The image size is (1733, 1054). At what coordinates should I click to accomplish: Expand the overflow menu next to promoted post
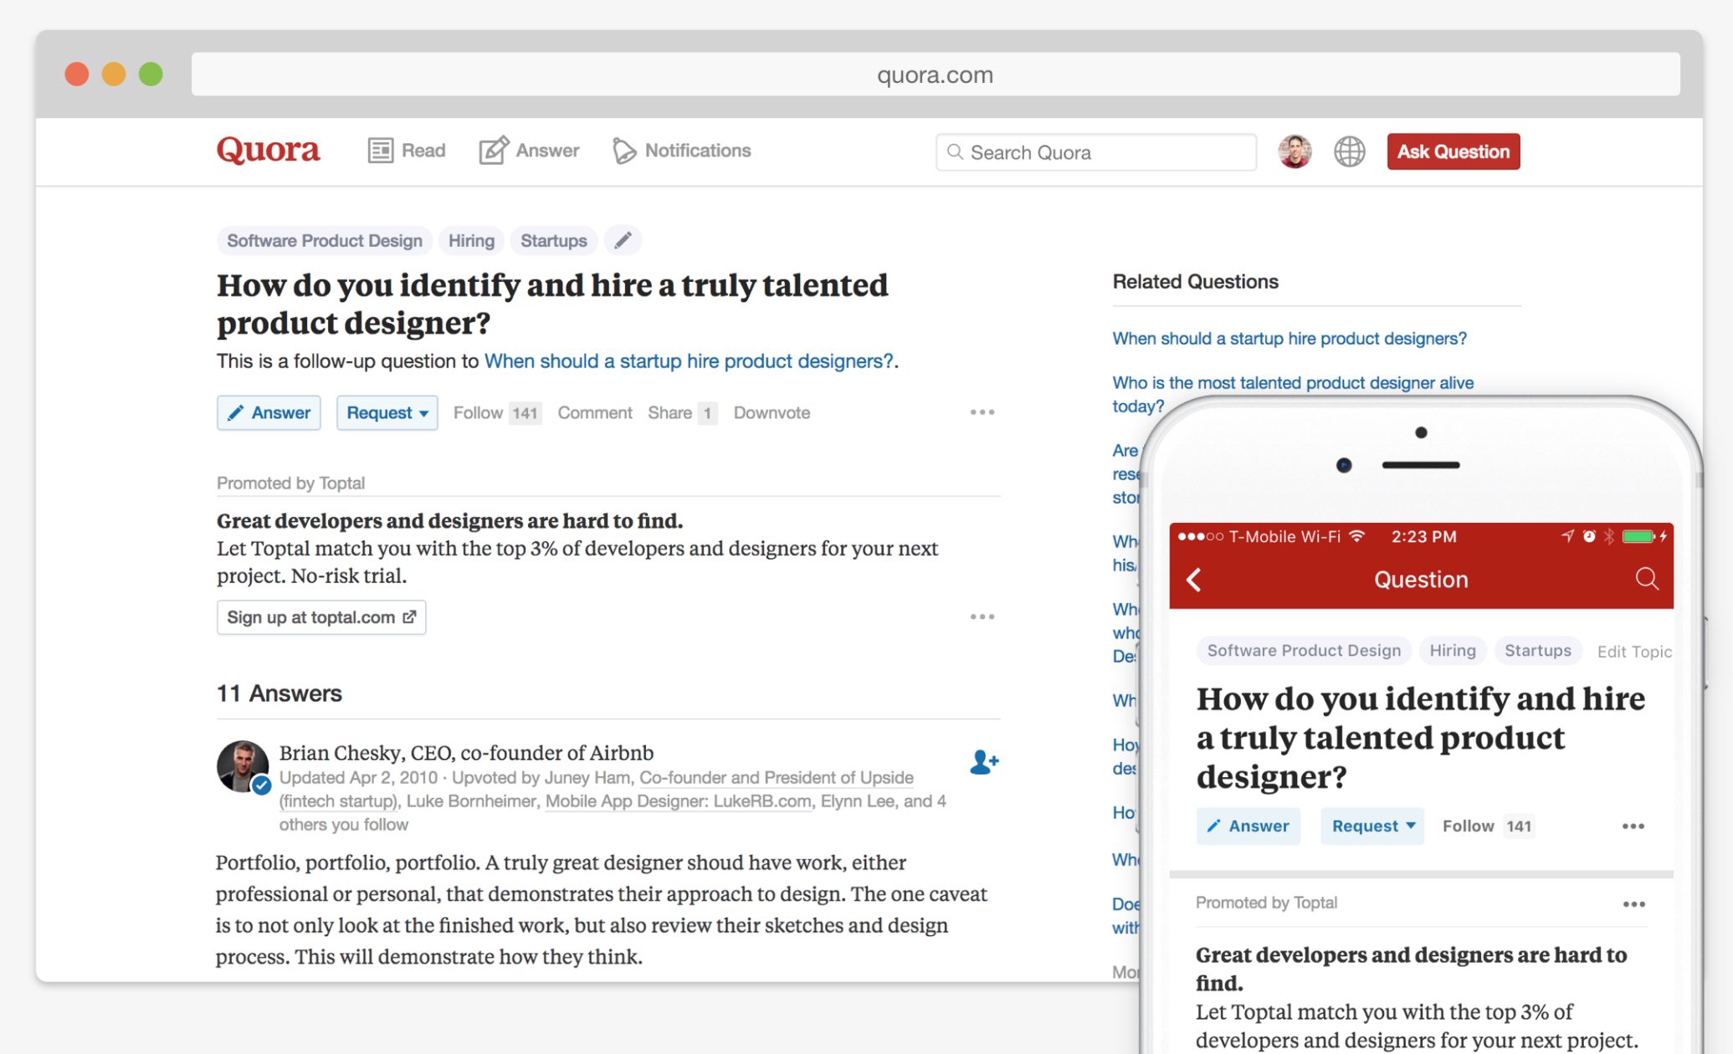tap(983, 616)
